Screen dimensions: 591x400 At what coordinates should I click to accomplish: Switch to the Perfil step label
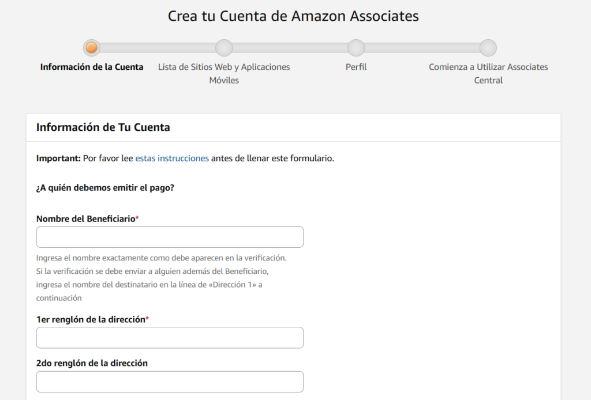pyautogui.click(x=356, y=67)
